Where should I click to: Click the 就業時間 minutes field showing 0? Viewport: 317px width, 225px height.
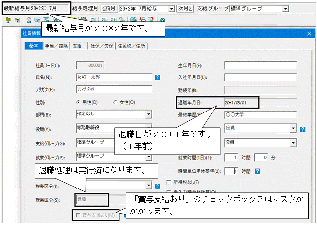tap(261, 158)
